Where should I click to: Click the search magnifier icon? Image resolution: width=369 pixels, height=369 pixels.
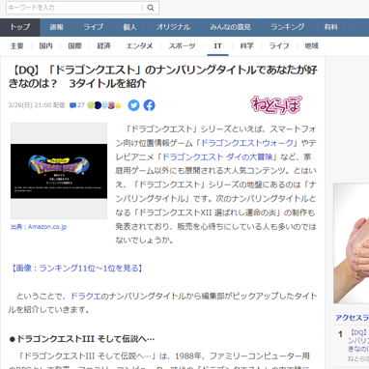click(x=151, y=8)
